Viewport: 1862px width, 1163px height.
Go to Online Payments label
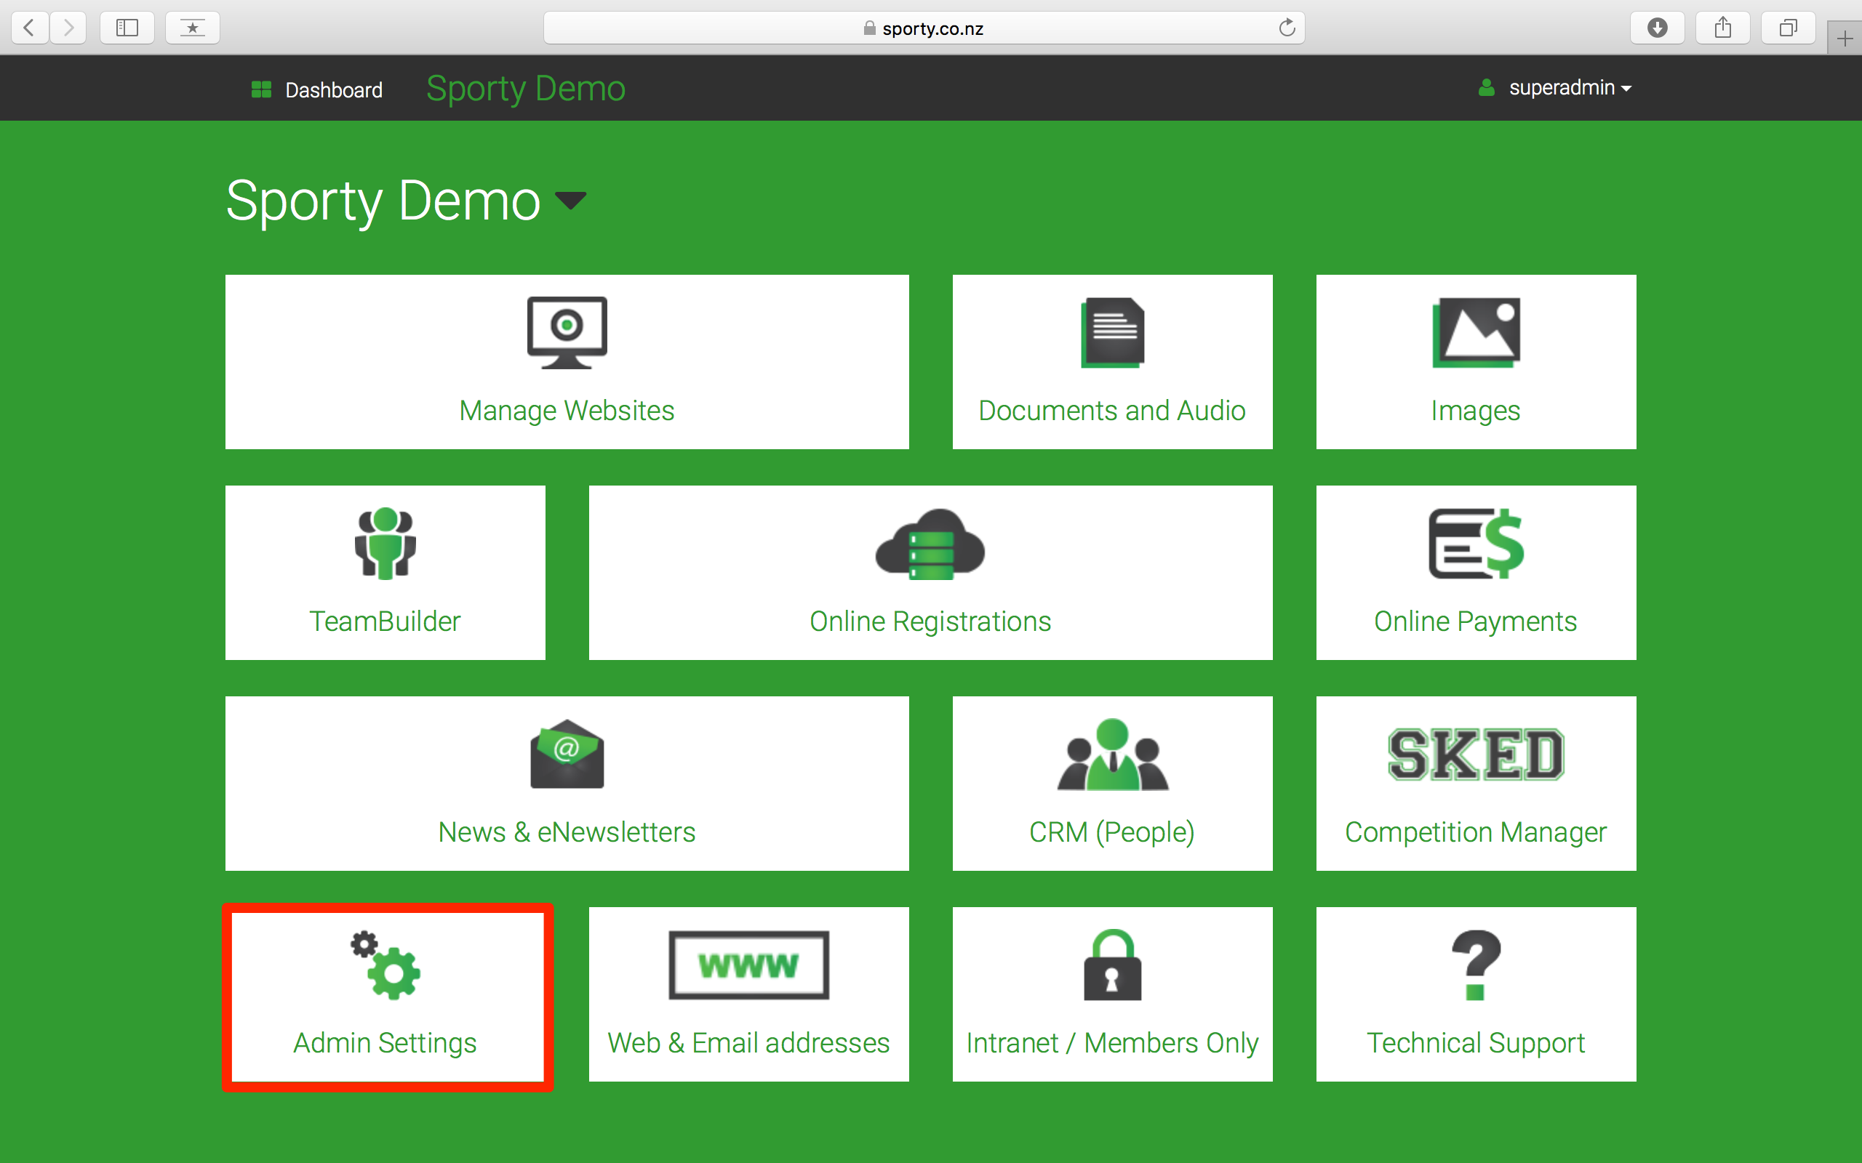coord(1476,621)
